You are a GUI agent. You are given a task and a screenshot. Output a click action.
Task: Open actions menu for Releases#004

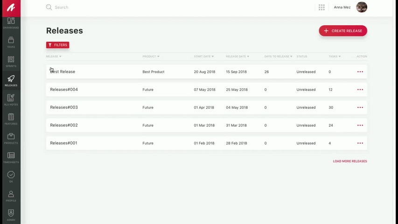(x=360, y=90)
